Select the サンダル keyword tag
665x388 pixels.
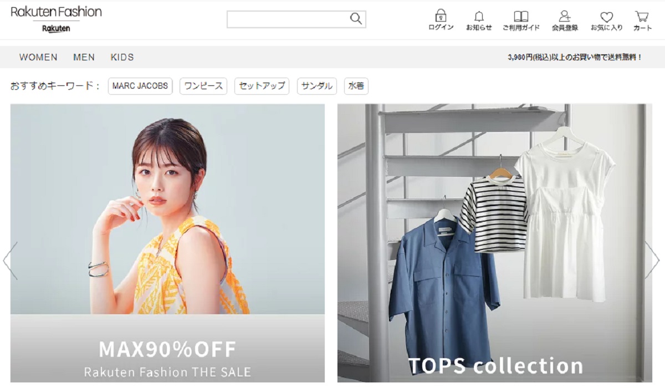click(317, 86)
